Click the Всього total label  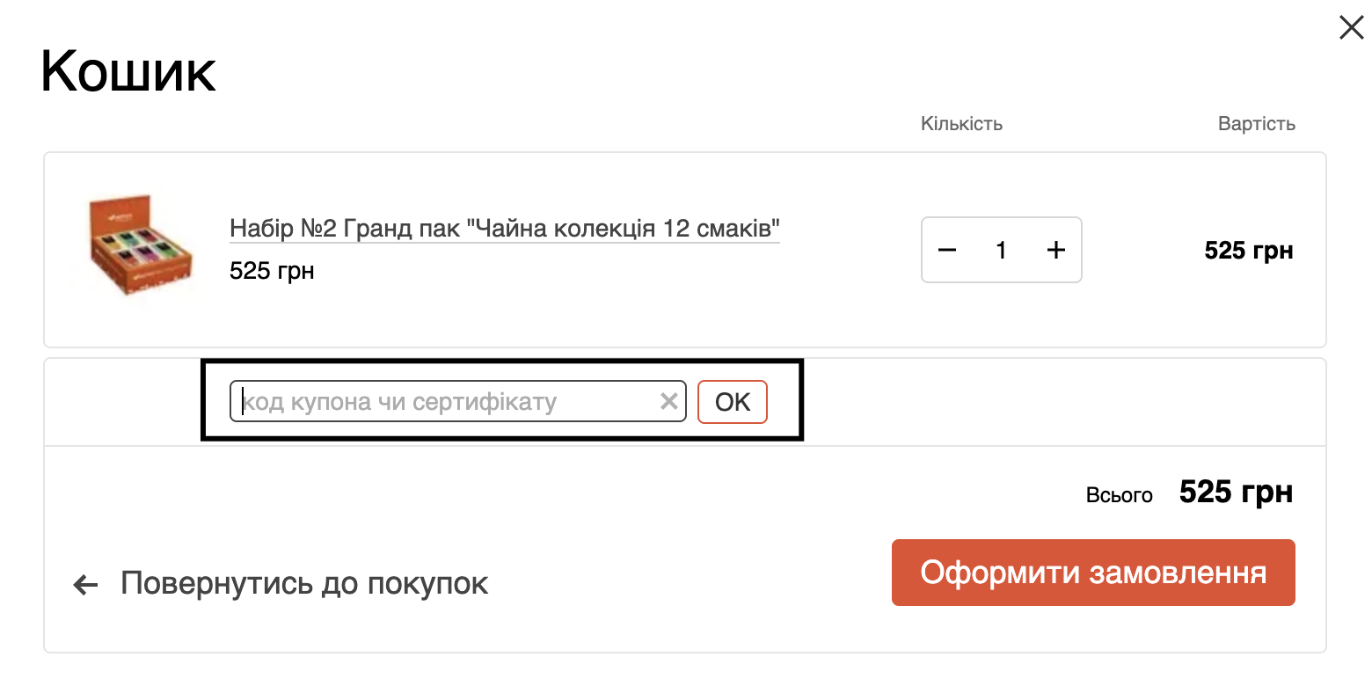(x=1119, y=494)
